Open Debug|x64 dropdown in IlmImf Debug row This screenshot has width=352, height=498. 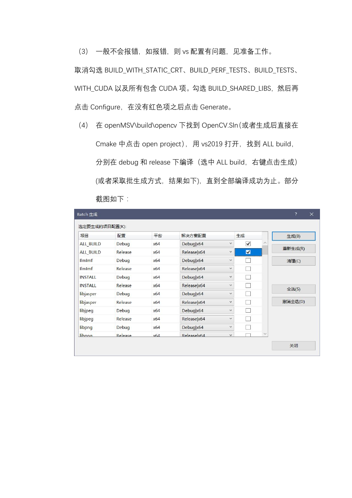[x=207, y=260]
